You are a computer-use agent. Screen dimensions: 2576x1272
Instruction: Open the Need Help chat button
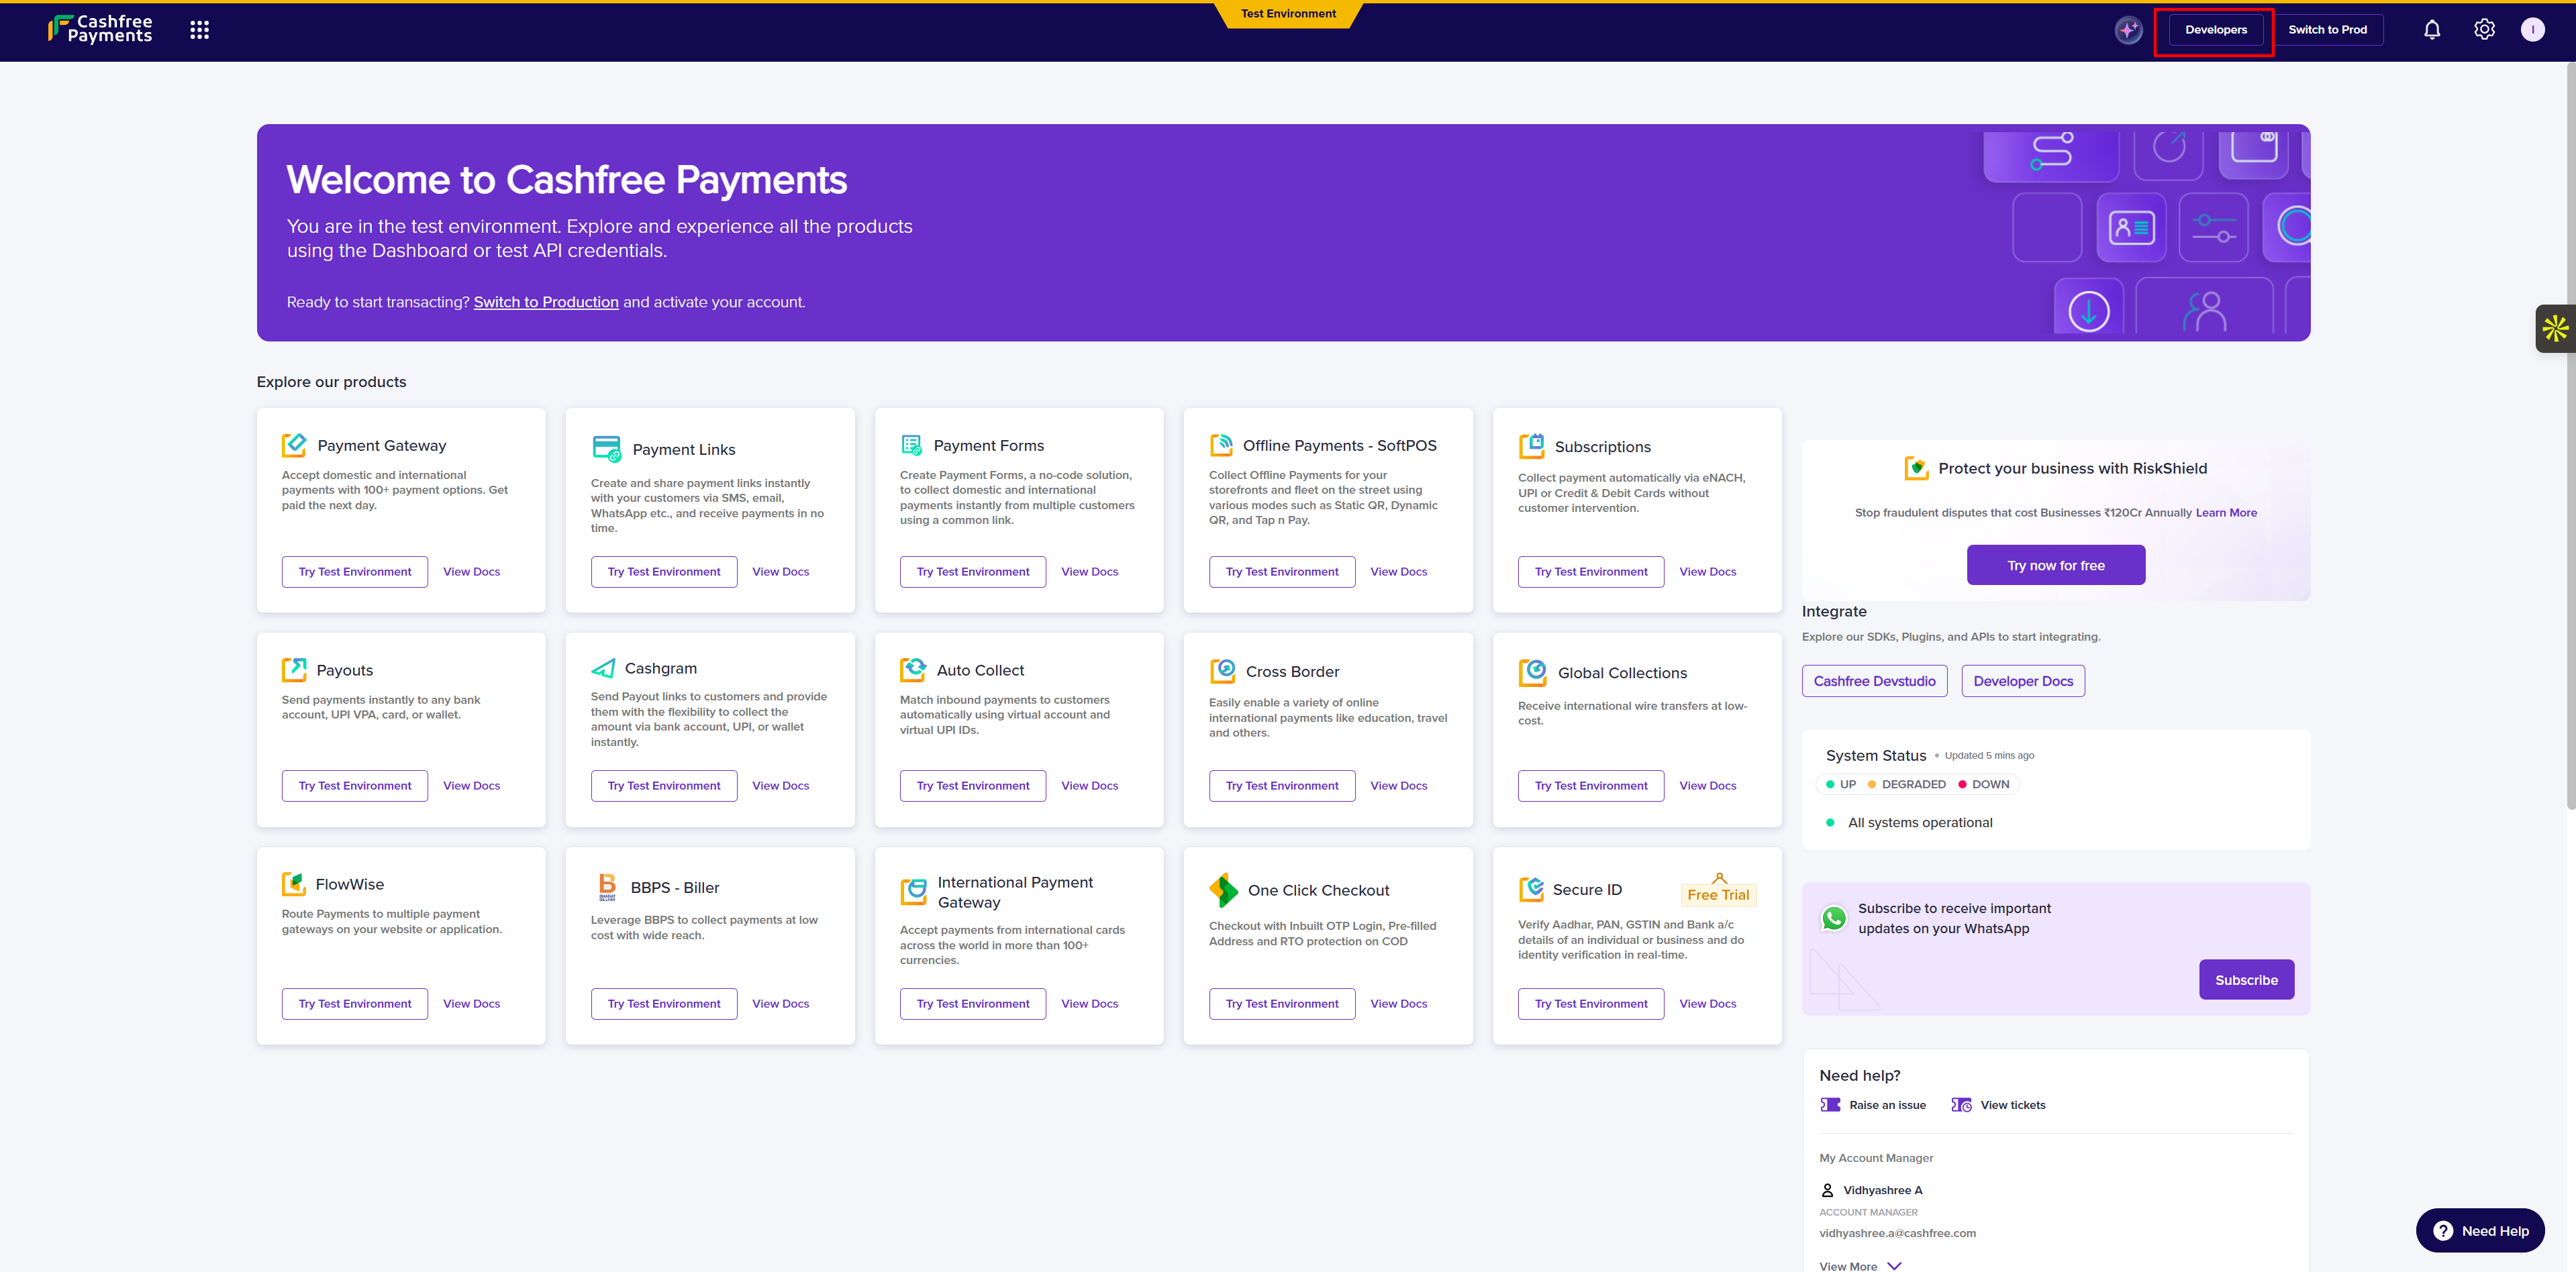pos(2480,1230)
